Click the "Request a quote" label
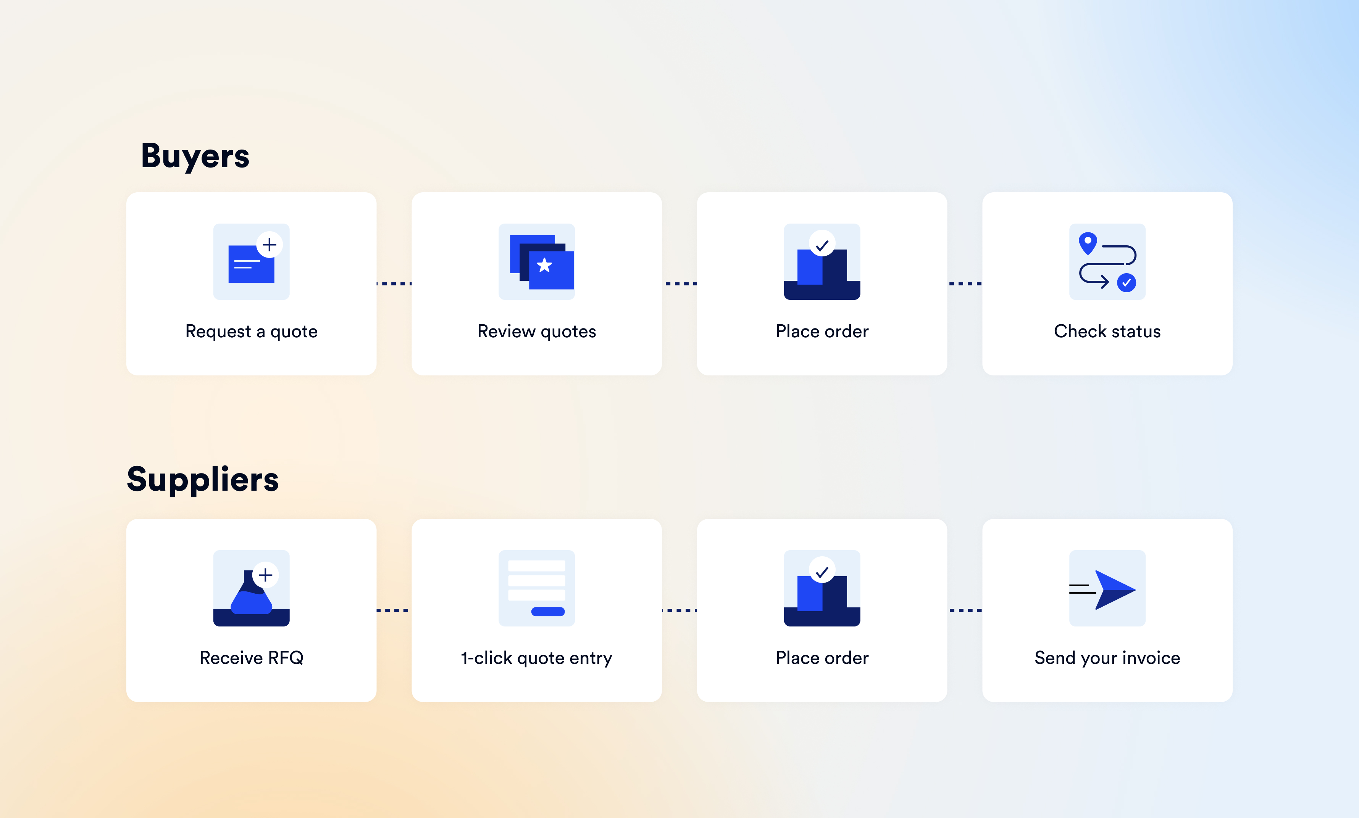The image size is (1359, 818). pos(252,331)
